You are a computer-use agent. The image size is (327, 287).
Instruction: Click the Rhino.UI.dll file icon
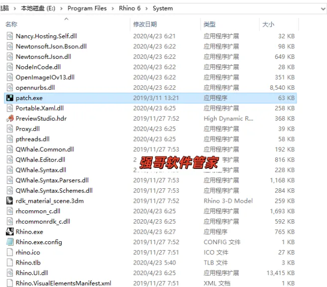10,273
